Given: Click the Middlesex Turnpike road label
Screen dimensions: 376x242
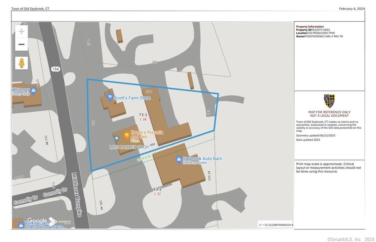Looking at the screenshot, I should point(77,195).
